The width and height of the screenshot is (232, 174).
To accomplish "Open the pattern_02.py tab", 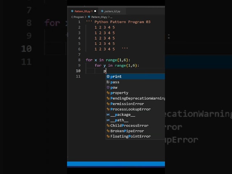I will coord(112,11).
